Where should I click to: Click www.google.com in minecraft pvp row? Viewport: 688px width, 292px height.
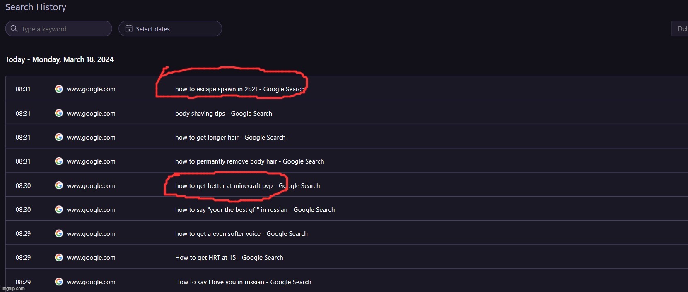(91, 185)
